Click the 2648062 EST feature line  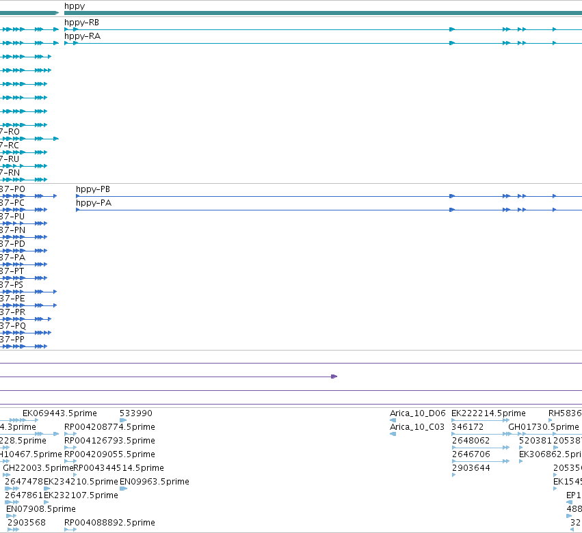click(481, 448)
